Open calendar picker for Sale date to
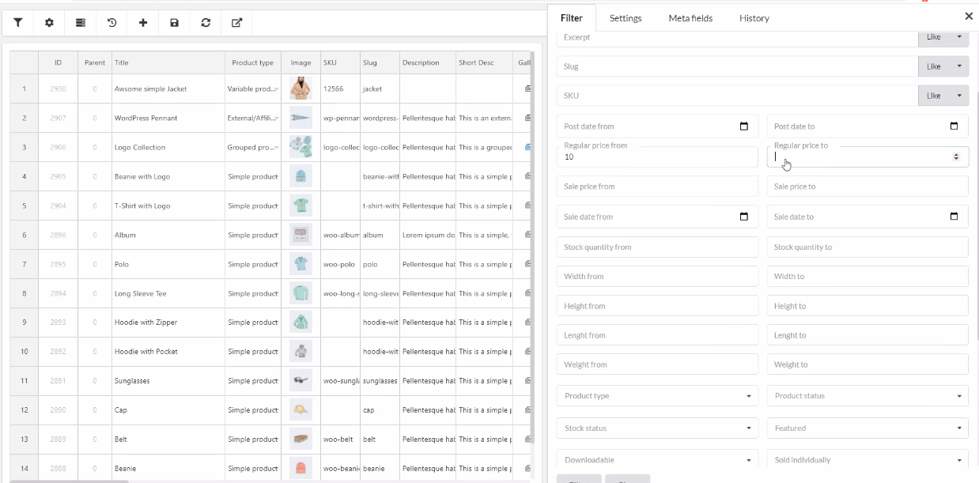 pos(954,217)
